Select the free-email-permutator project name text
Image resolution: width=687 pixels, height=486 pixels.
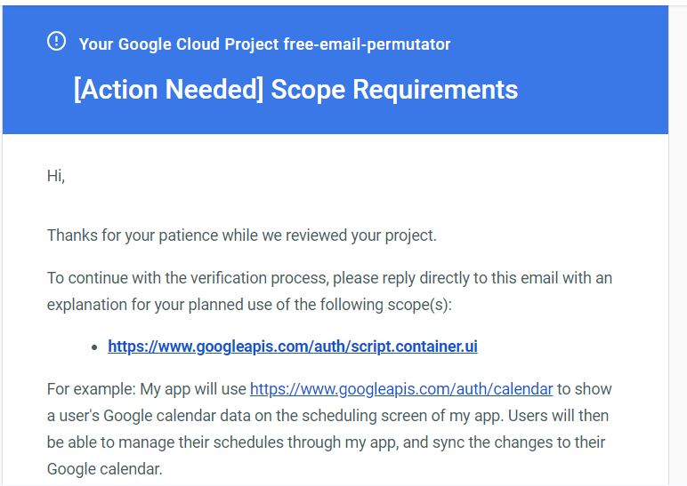pos(367,44)
